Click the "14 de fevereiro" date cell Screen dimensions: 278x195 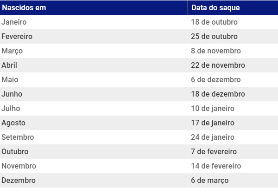216,166
